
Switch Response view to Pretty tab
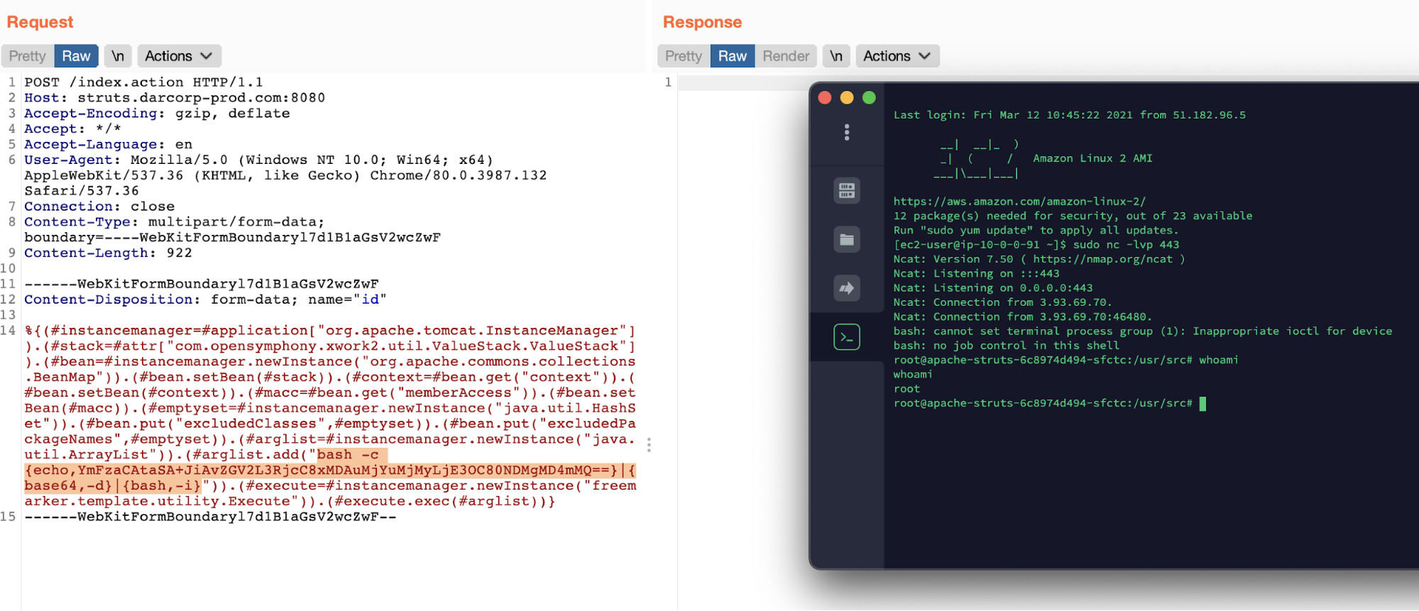click(684, 56)
